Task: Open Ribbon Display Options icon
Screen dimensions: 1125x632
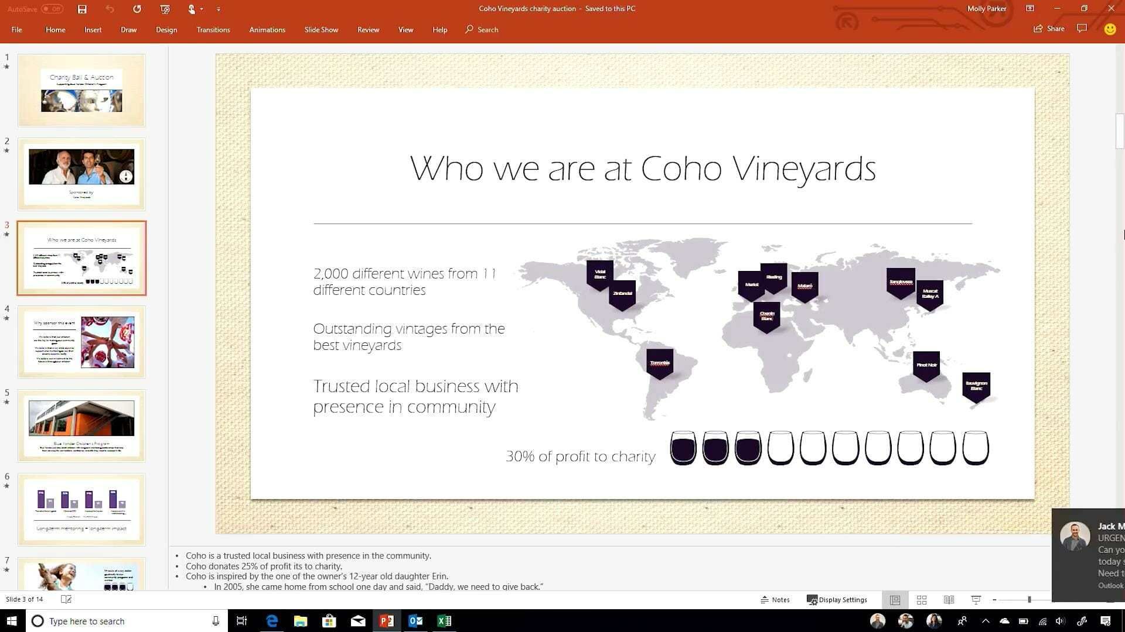Action: [1030, 9]
